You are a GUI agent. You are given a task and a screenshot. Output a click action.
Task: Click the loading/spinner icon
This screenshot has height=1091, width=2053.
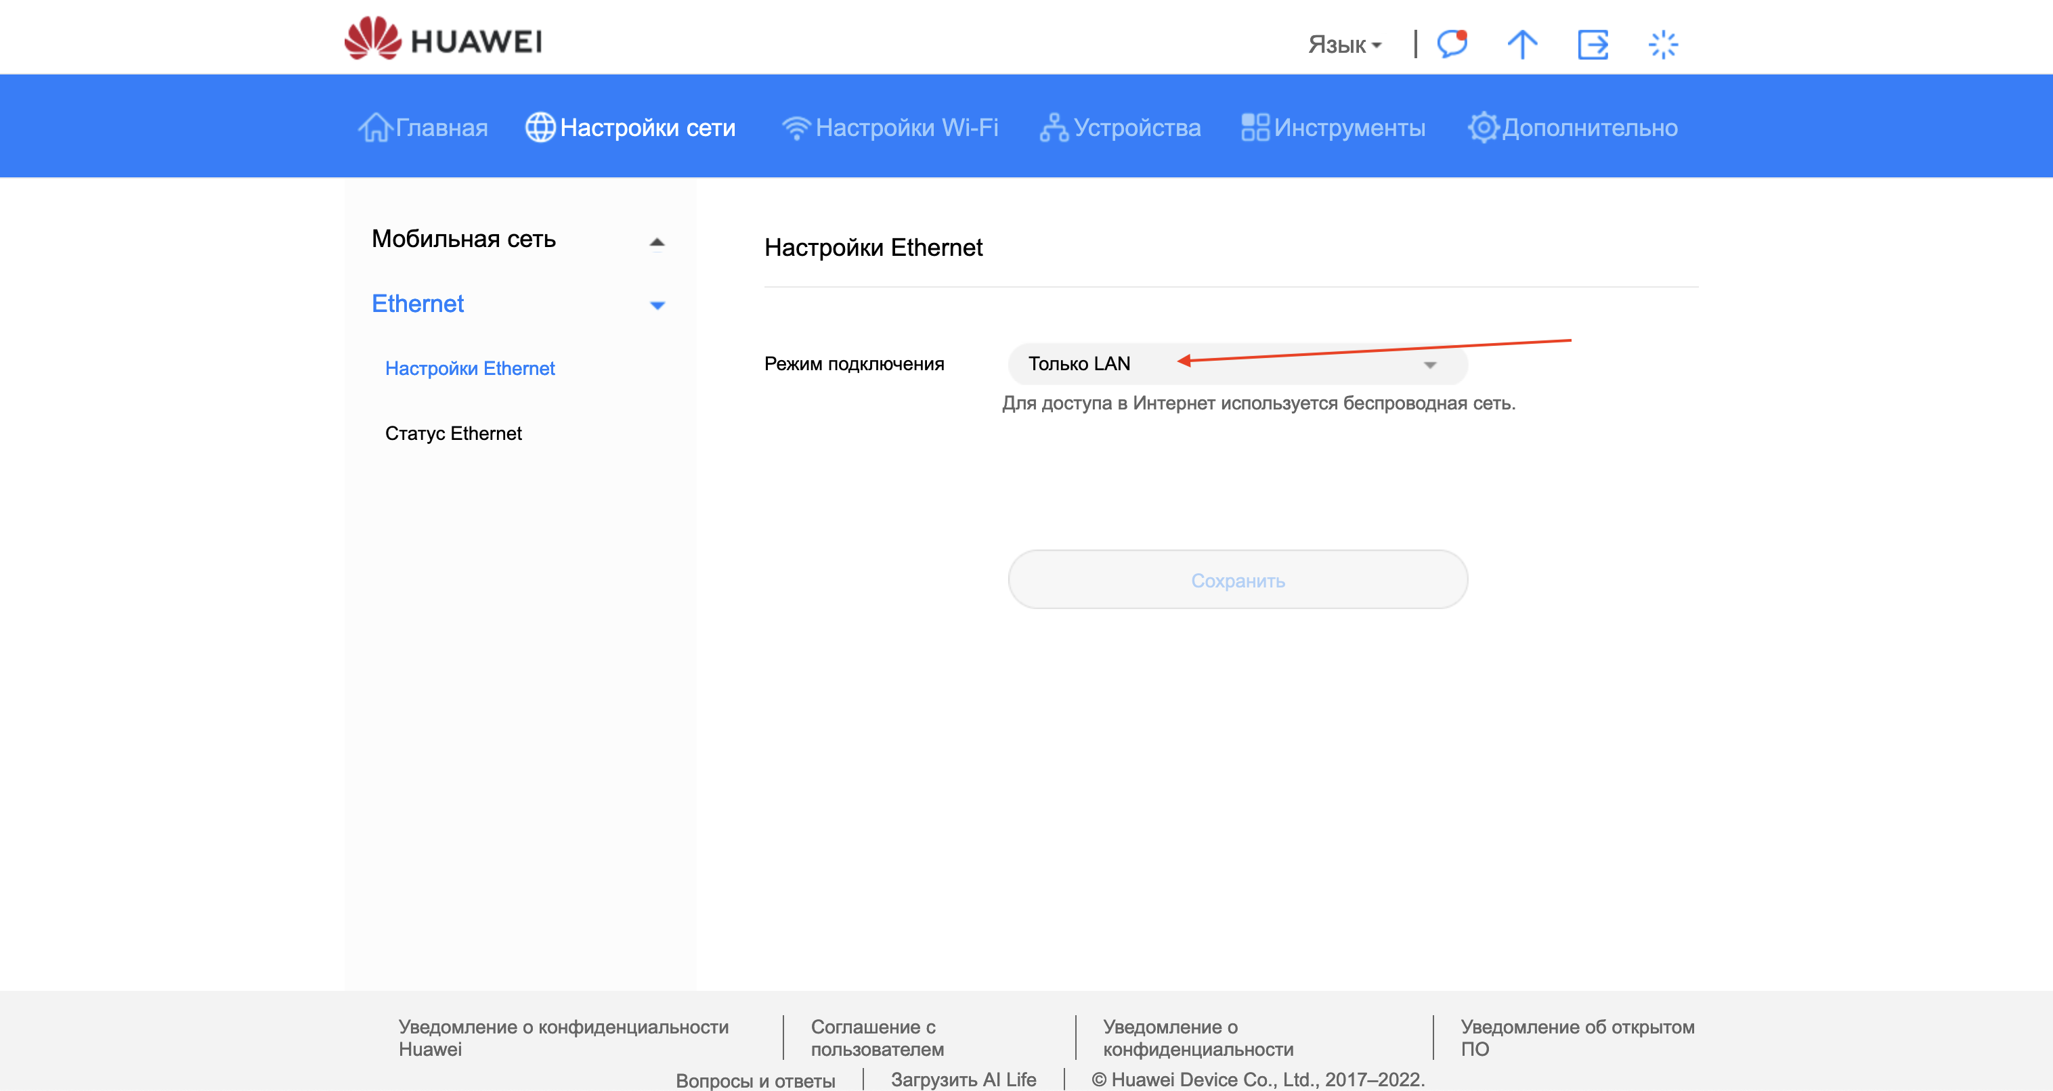point(1663,43)
